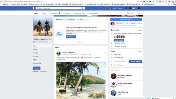Screen dimensions: 176x99
Task: Open Bitcoin Beginner Box page
Action: coord(125,84)
